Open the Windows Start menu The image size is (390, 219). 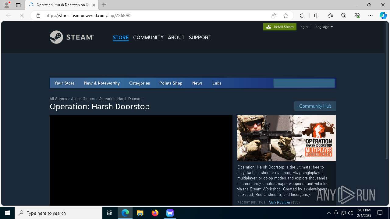tap(7, 213)
